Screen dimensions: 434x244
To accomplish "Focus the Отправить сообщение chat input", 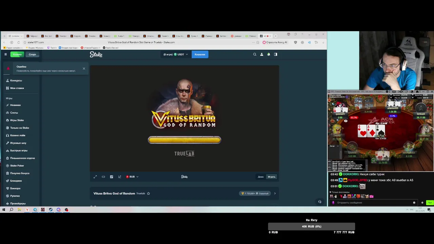I will pos(373,203).
